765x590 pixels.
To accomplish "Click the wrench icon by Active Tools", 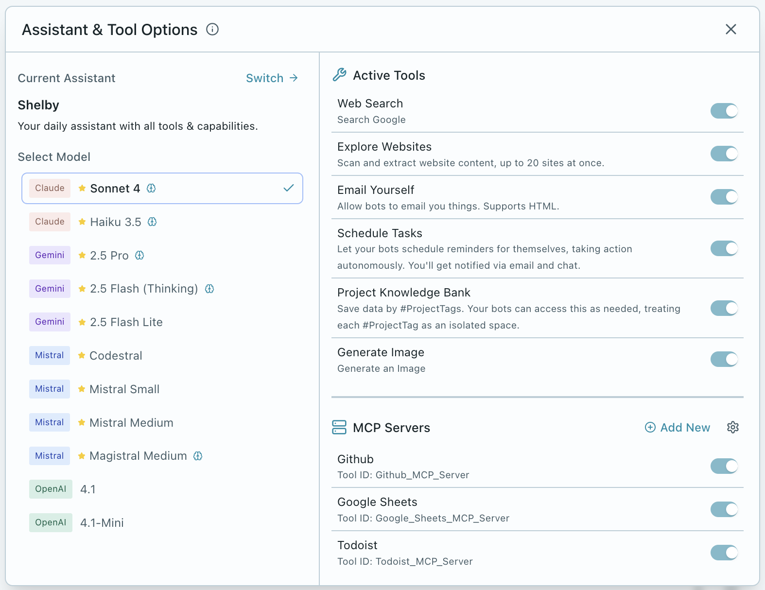I will (x=339, y=75).
